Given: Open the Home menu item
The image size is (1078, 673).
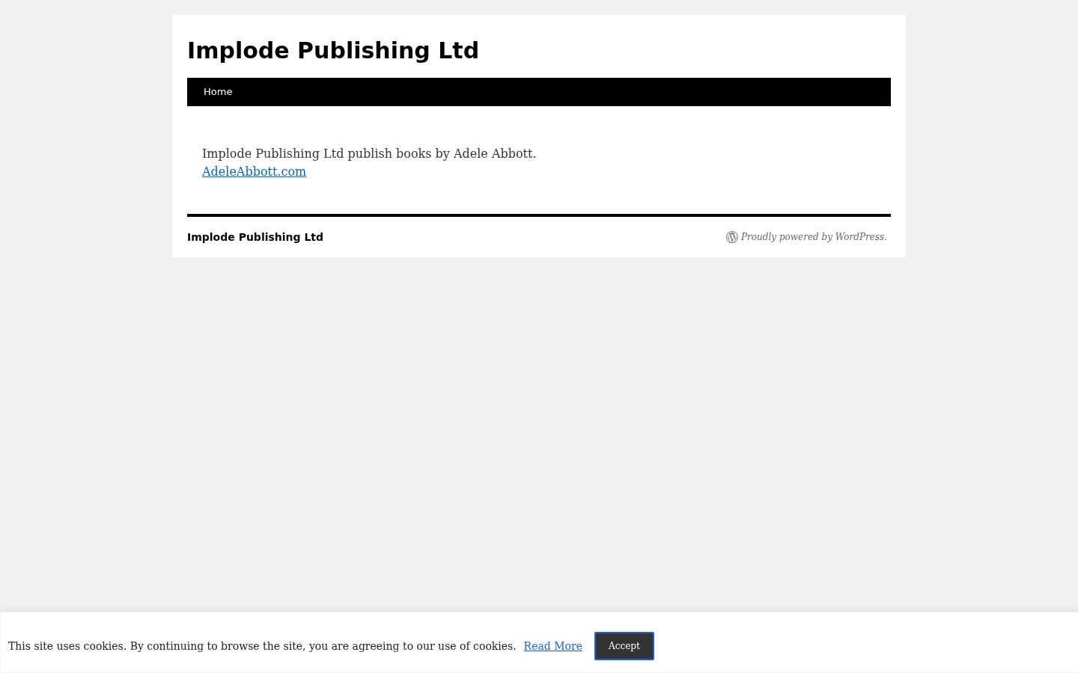Looking at the screenshot, I should 218,92.
